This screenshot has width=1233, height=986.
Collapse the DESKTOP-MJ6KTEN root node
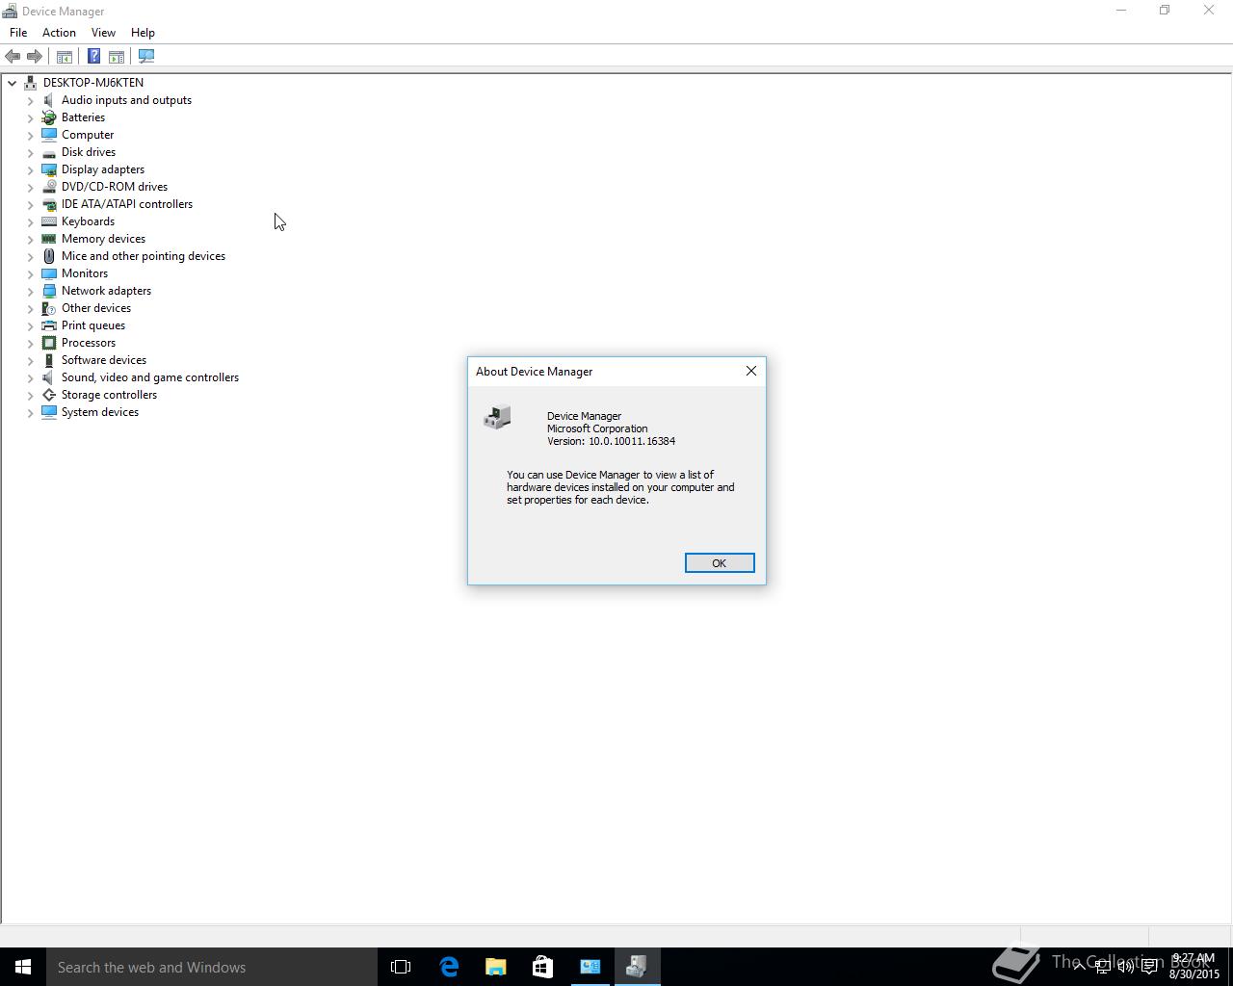13,83
